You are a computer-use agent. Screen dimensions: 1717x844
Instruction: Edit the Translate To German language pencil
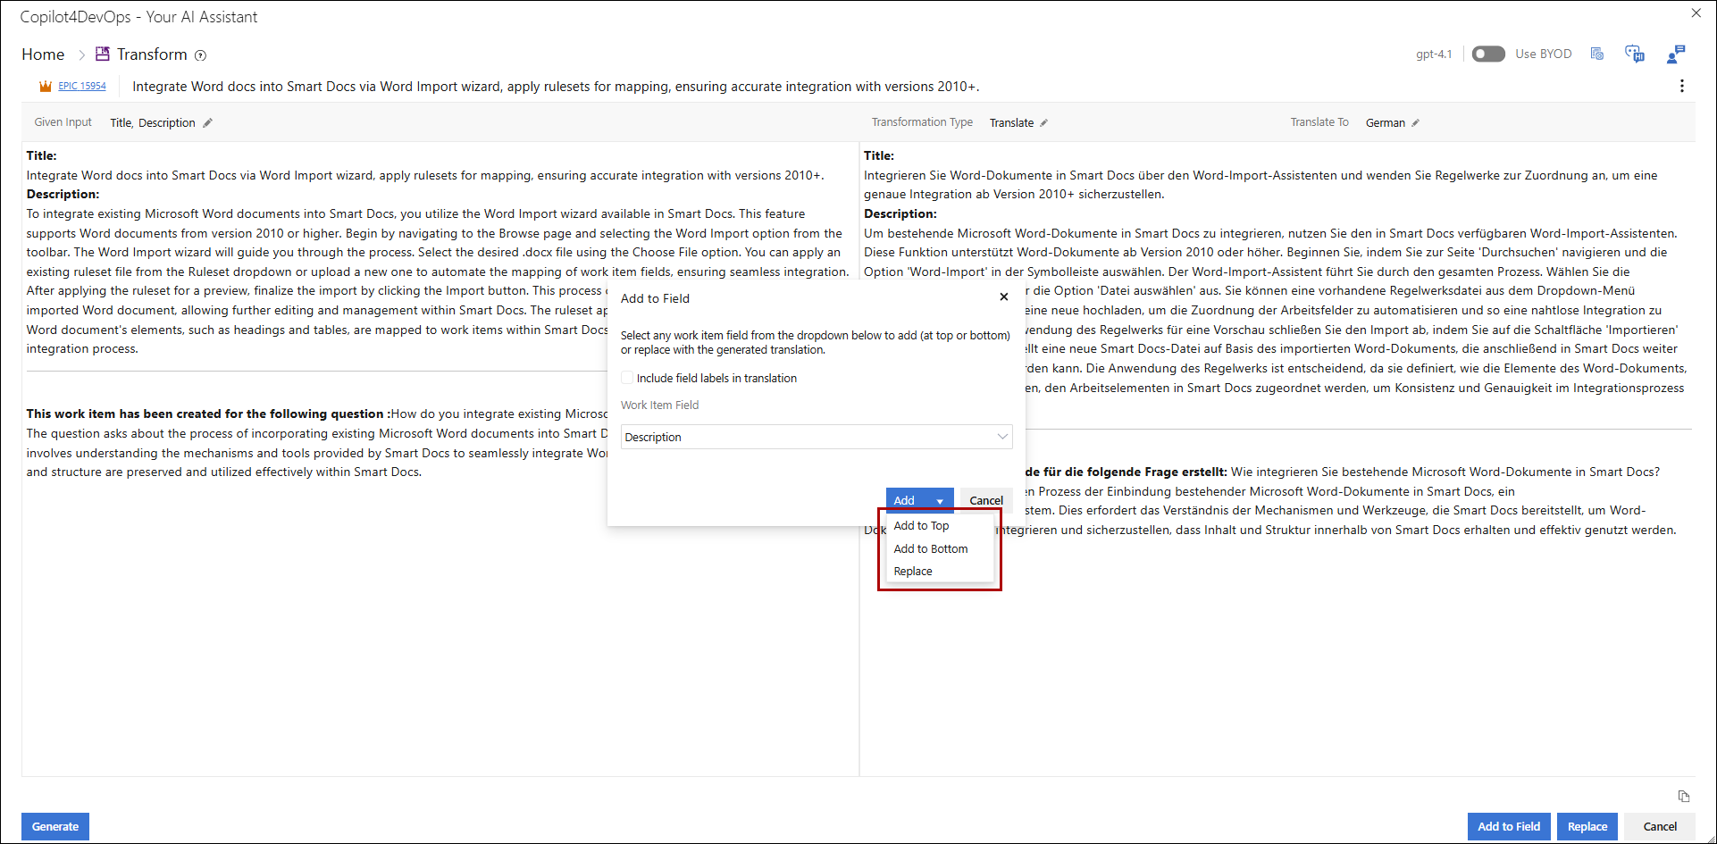[1415, 123]
